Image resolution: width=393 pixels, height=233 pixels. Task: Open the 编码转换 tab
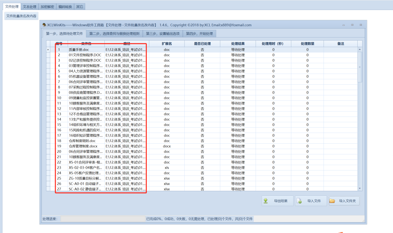(x=65, y=7)
